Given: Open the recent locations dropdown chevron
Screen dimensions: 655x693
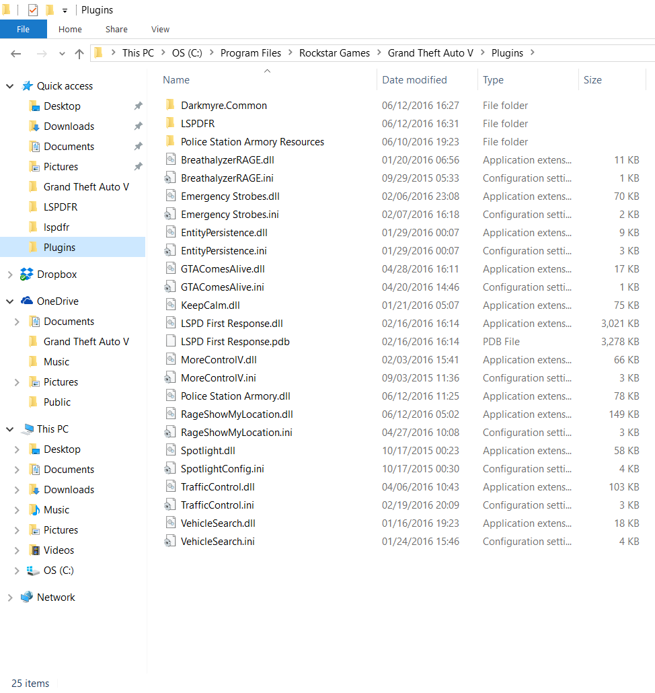Looking at the screenshot, I should pos(62,54).
